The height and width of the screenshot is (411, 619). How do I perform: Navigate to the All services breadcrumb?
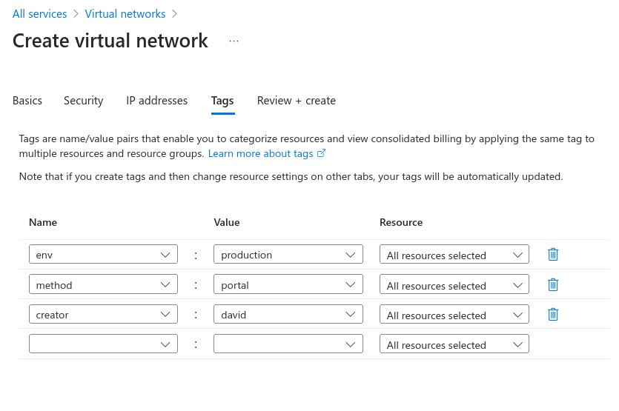click(x=39, y=14)
